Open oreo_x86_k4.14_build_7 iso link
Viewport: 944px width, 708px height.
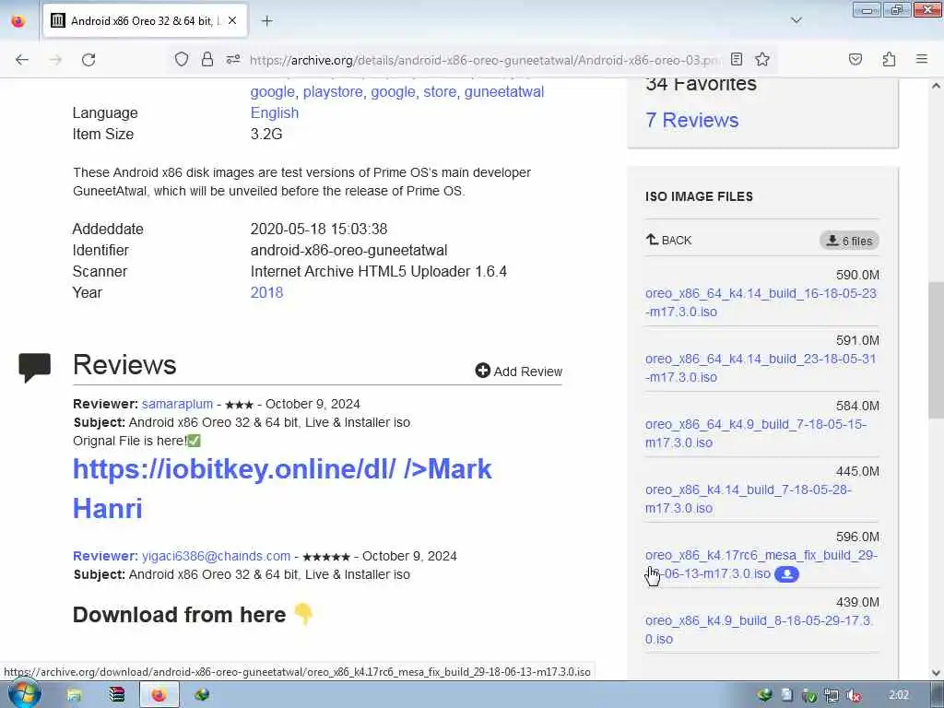coord(749,499)
